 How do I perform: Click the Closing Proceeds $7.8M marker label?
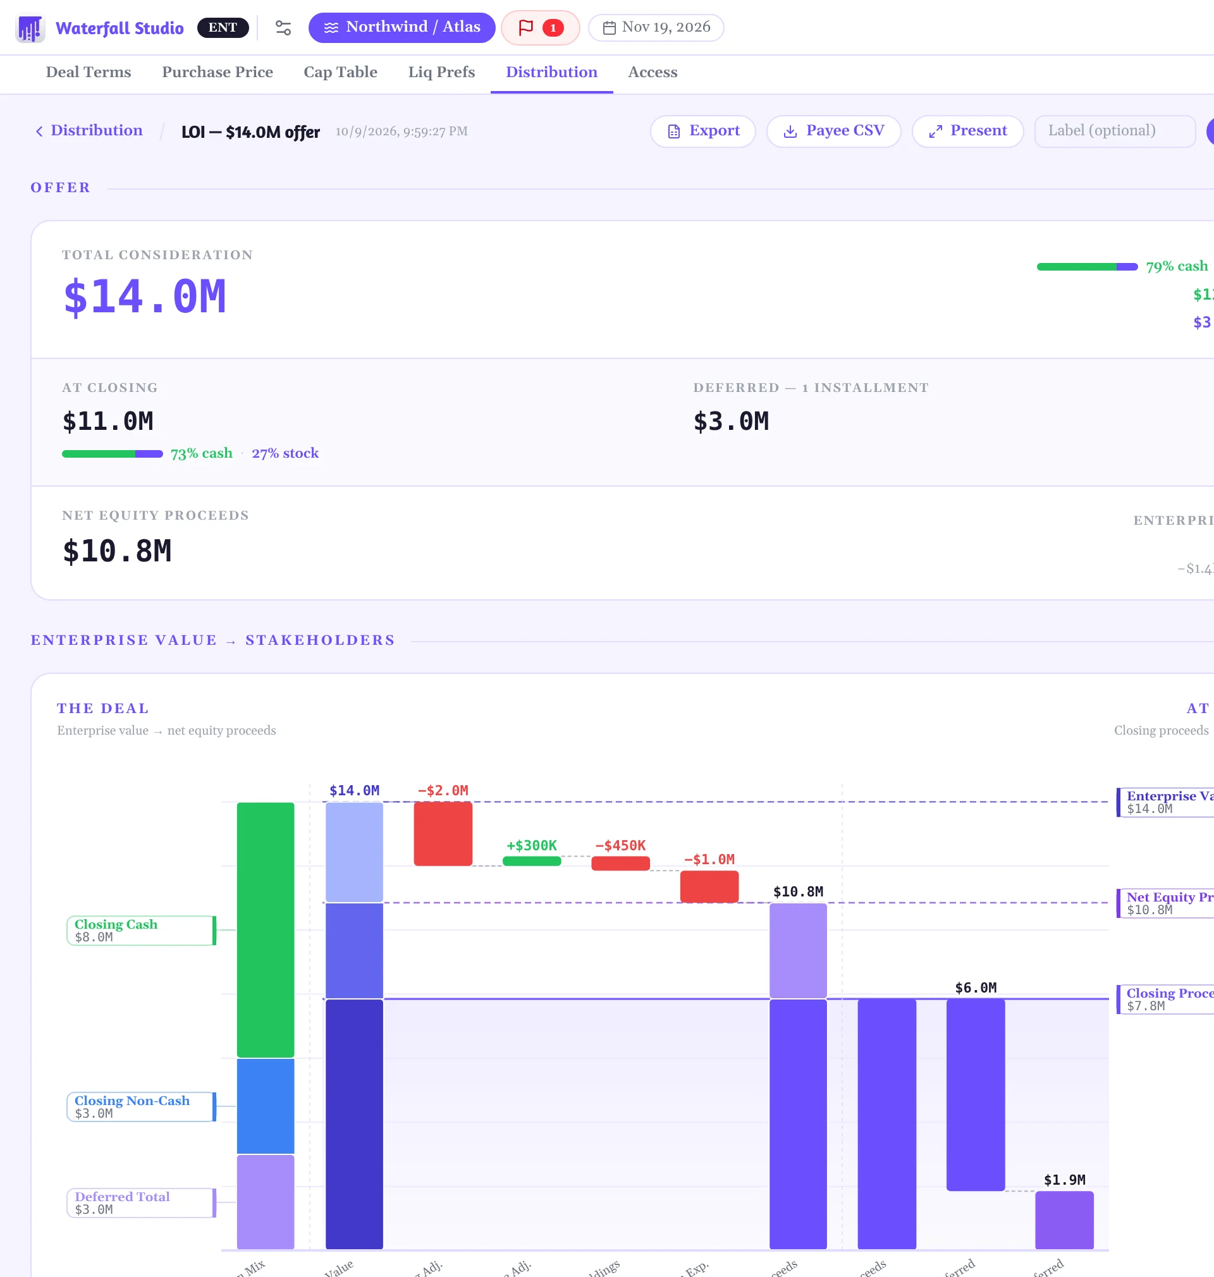pyautogui.click(x=1165, y=999)
